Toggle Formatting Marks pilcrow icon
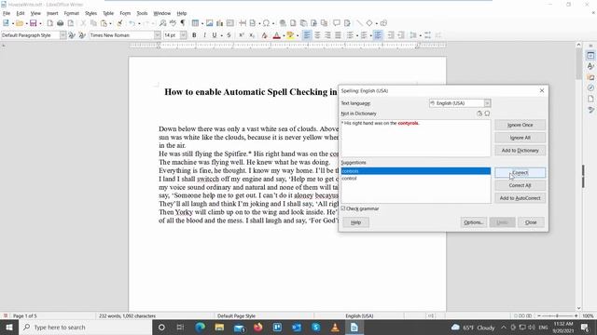Screen dimensions: 597x335 click(183, 23)
